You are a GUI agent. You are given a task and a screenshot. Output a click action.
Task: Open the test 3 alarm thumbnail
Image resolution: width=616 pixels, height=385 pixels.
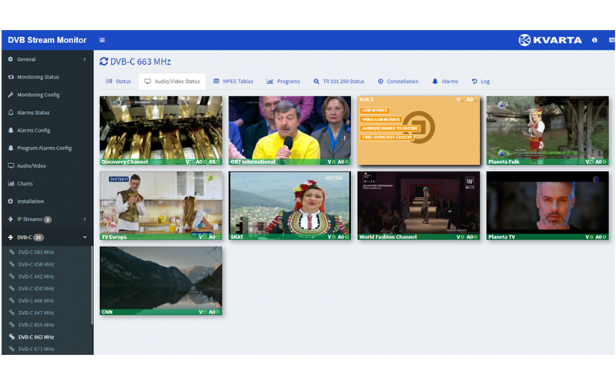tap(419, 130)
